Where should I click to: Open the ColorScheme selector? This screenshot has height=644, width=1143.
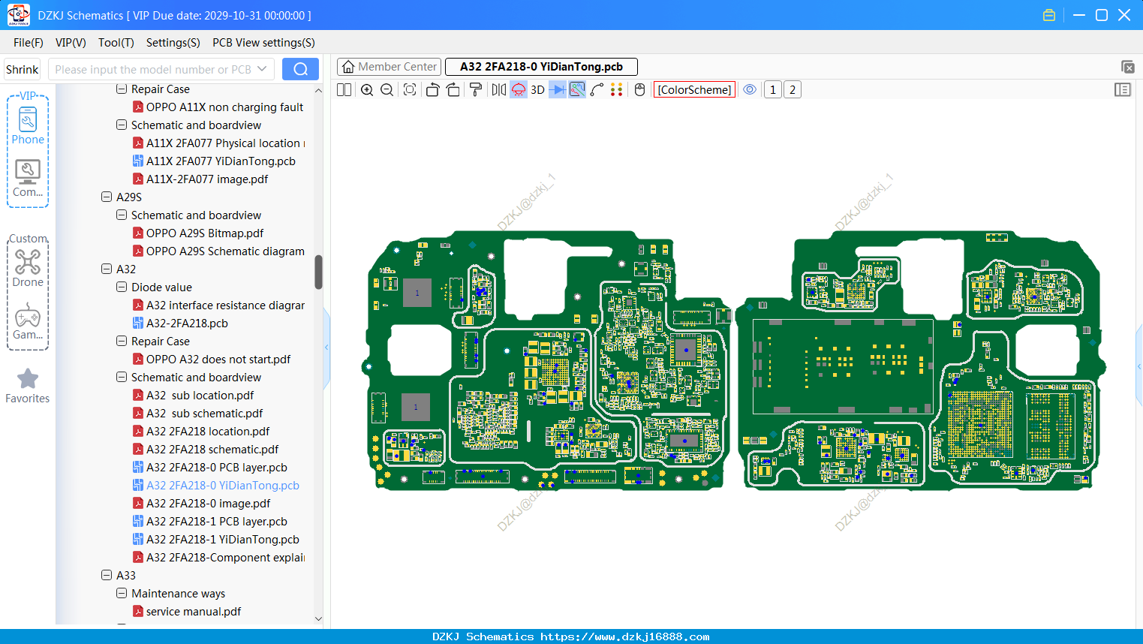694,90
